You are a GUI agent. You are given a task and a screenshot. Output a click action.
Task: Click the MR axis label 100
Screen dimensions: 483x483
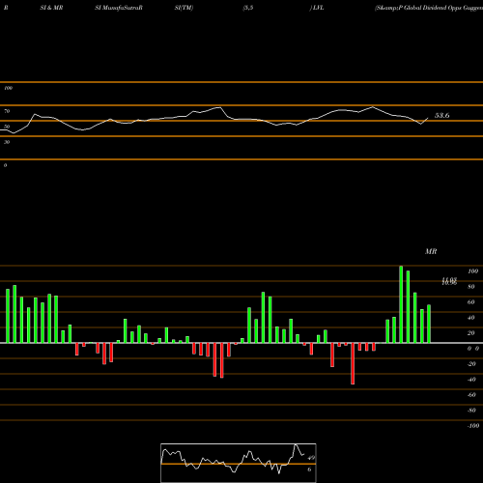pyautogui.click(x=472, y=271)
